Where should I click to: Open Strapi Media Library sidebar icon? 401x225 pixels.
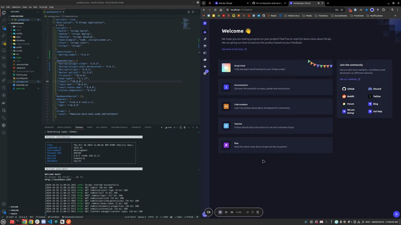[205, 46]
